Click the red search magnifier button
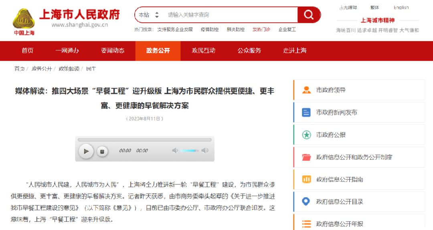The height and width of the screenshot is (230, 433). click(x=309, y=15)
